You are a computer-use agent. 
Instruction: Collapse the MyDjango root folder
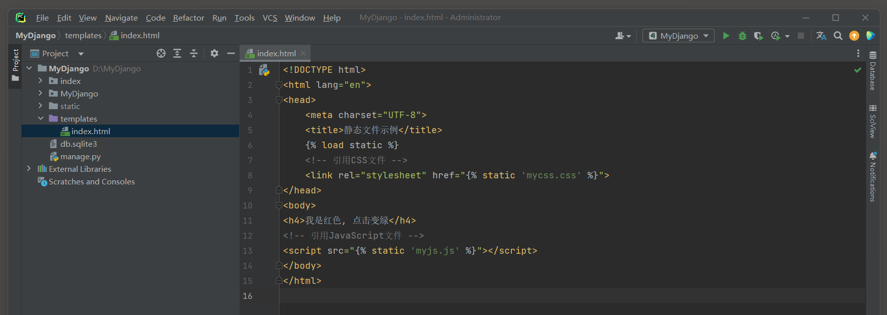click(29, 68)
